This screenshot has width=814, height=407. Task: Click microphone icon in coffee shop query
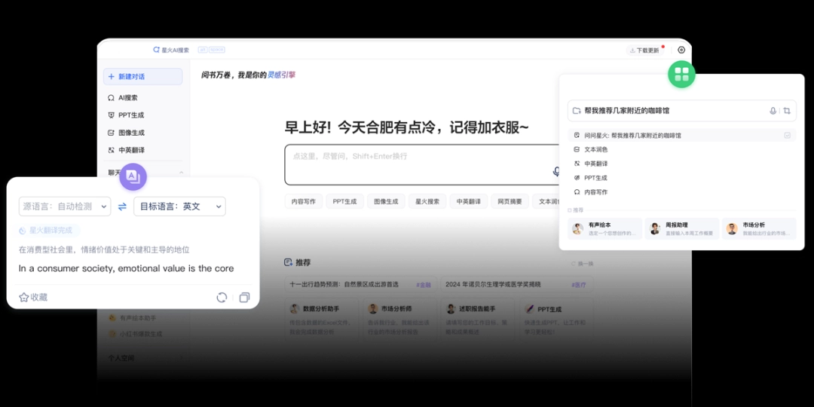(773, 111)
